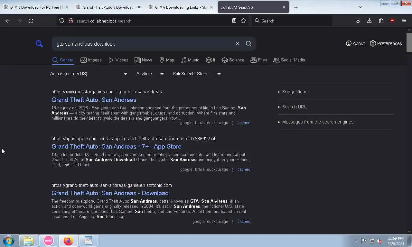Switch to Grand Theft Auto 6 Downloading tab
Viewport: 412px width, 247px height.
coord(108,7)
